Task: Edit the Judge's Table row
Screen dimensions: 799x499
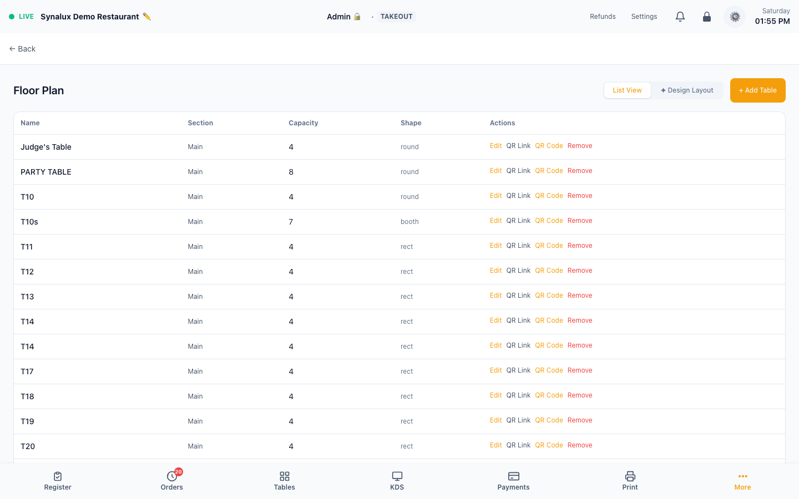Action: [496, 146]
